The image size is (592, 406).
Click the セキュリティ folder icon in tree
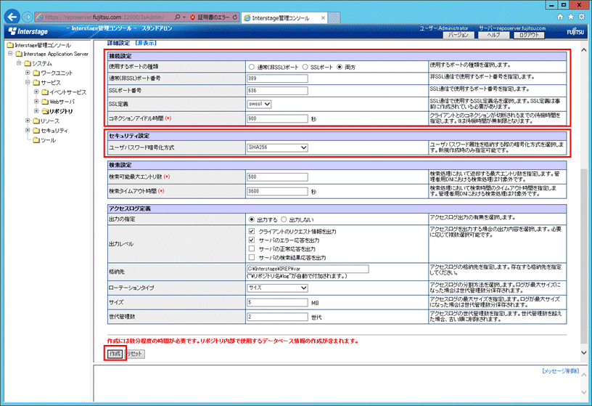click(37, 130)
